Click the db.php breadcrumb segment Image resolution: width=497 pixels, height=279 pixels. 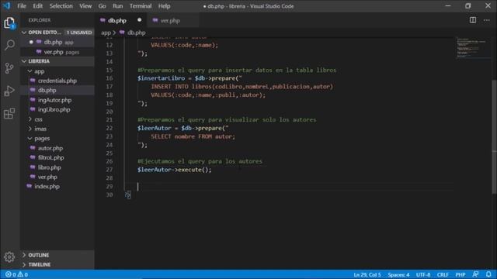(137, 33)
